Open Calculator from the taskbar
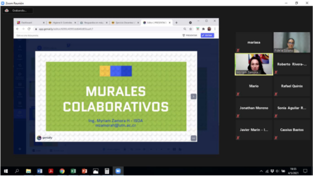 [107, 171]
